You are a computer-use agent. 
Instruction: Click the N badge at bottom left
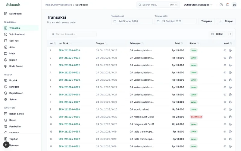(6, 145)
